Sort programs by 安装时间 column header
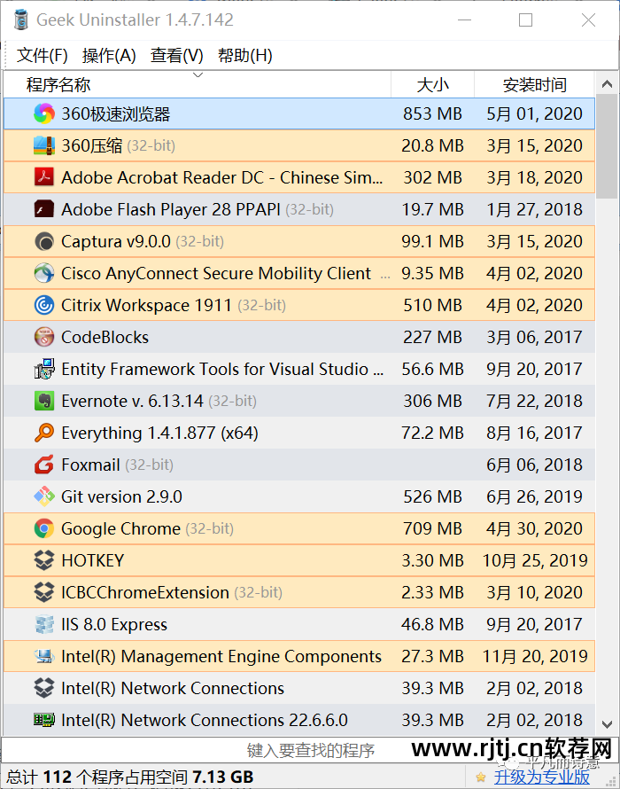The width and height of the screenshot is (620, 789). tap(534, 85)
